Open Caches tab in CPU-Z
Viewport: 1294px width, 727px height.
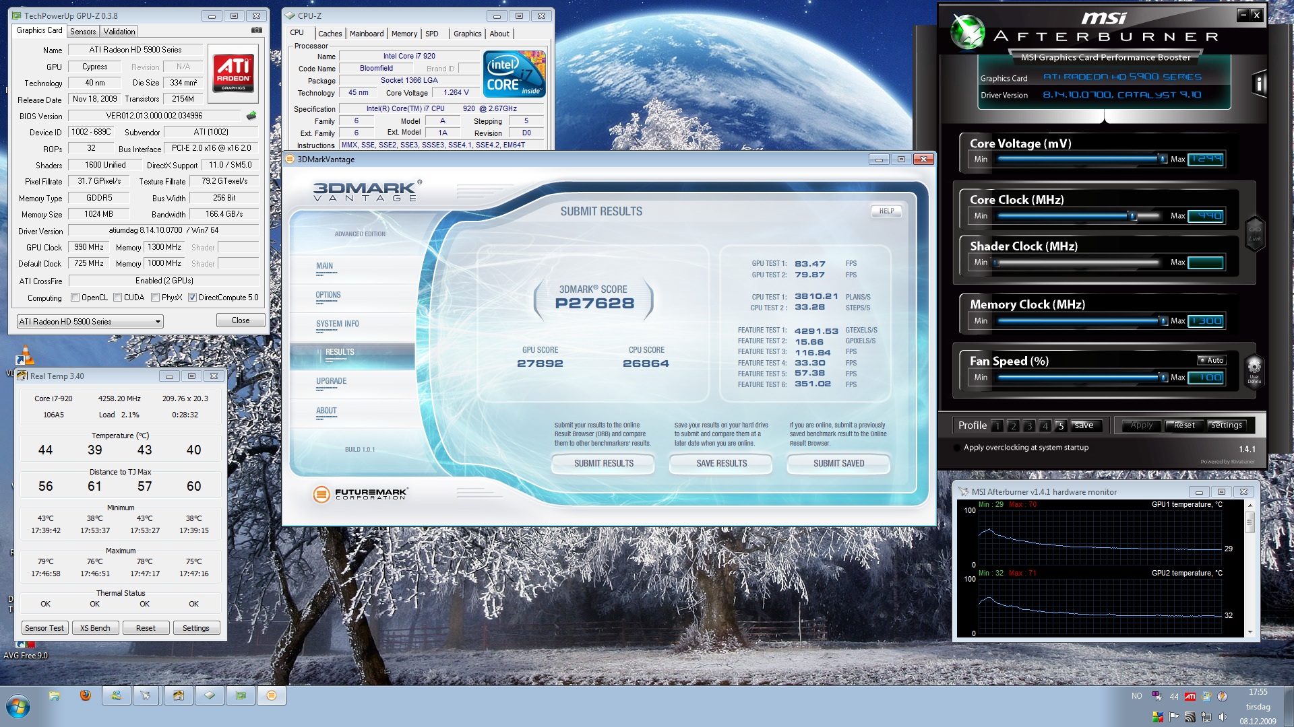[x=330, y=34]
